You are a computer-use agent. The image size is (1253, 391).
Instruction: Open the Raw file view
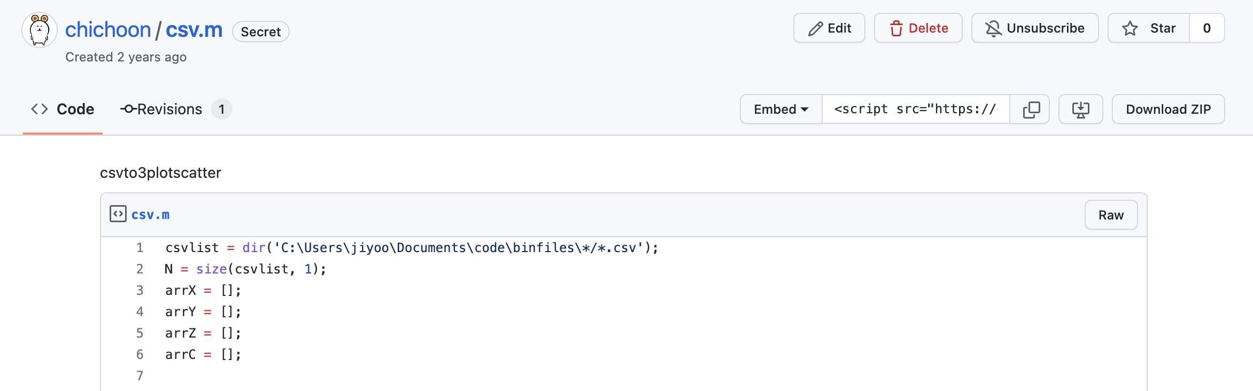click(x=1111, y=215)
